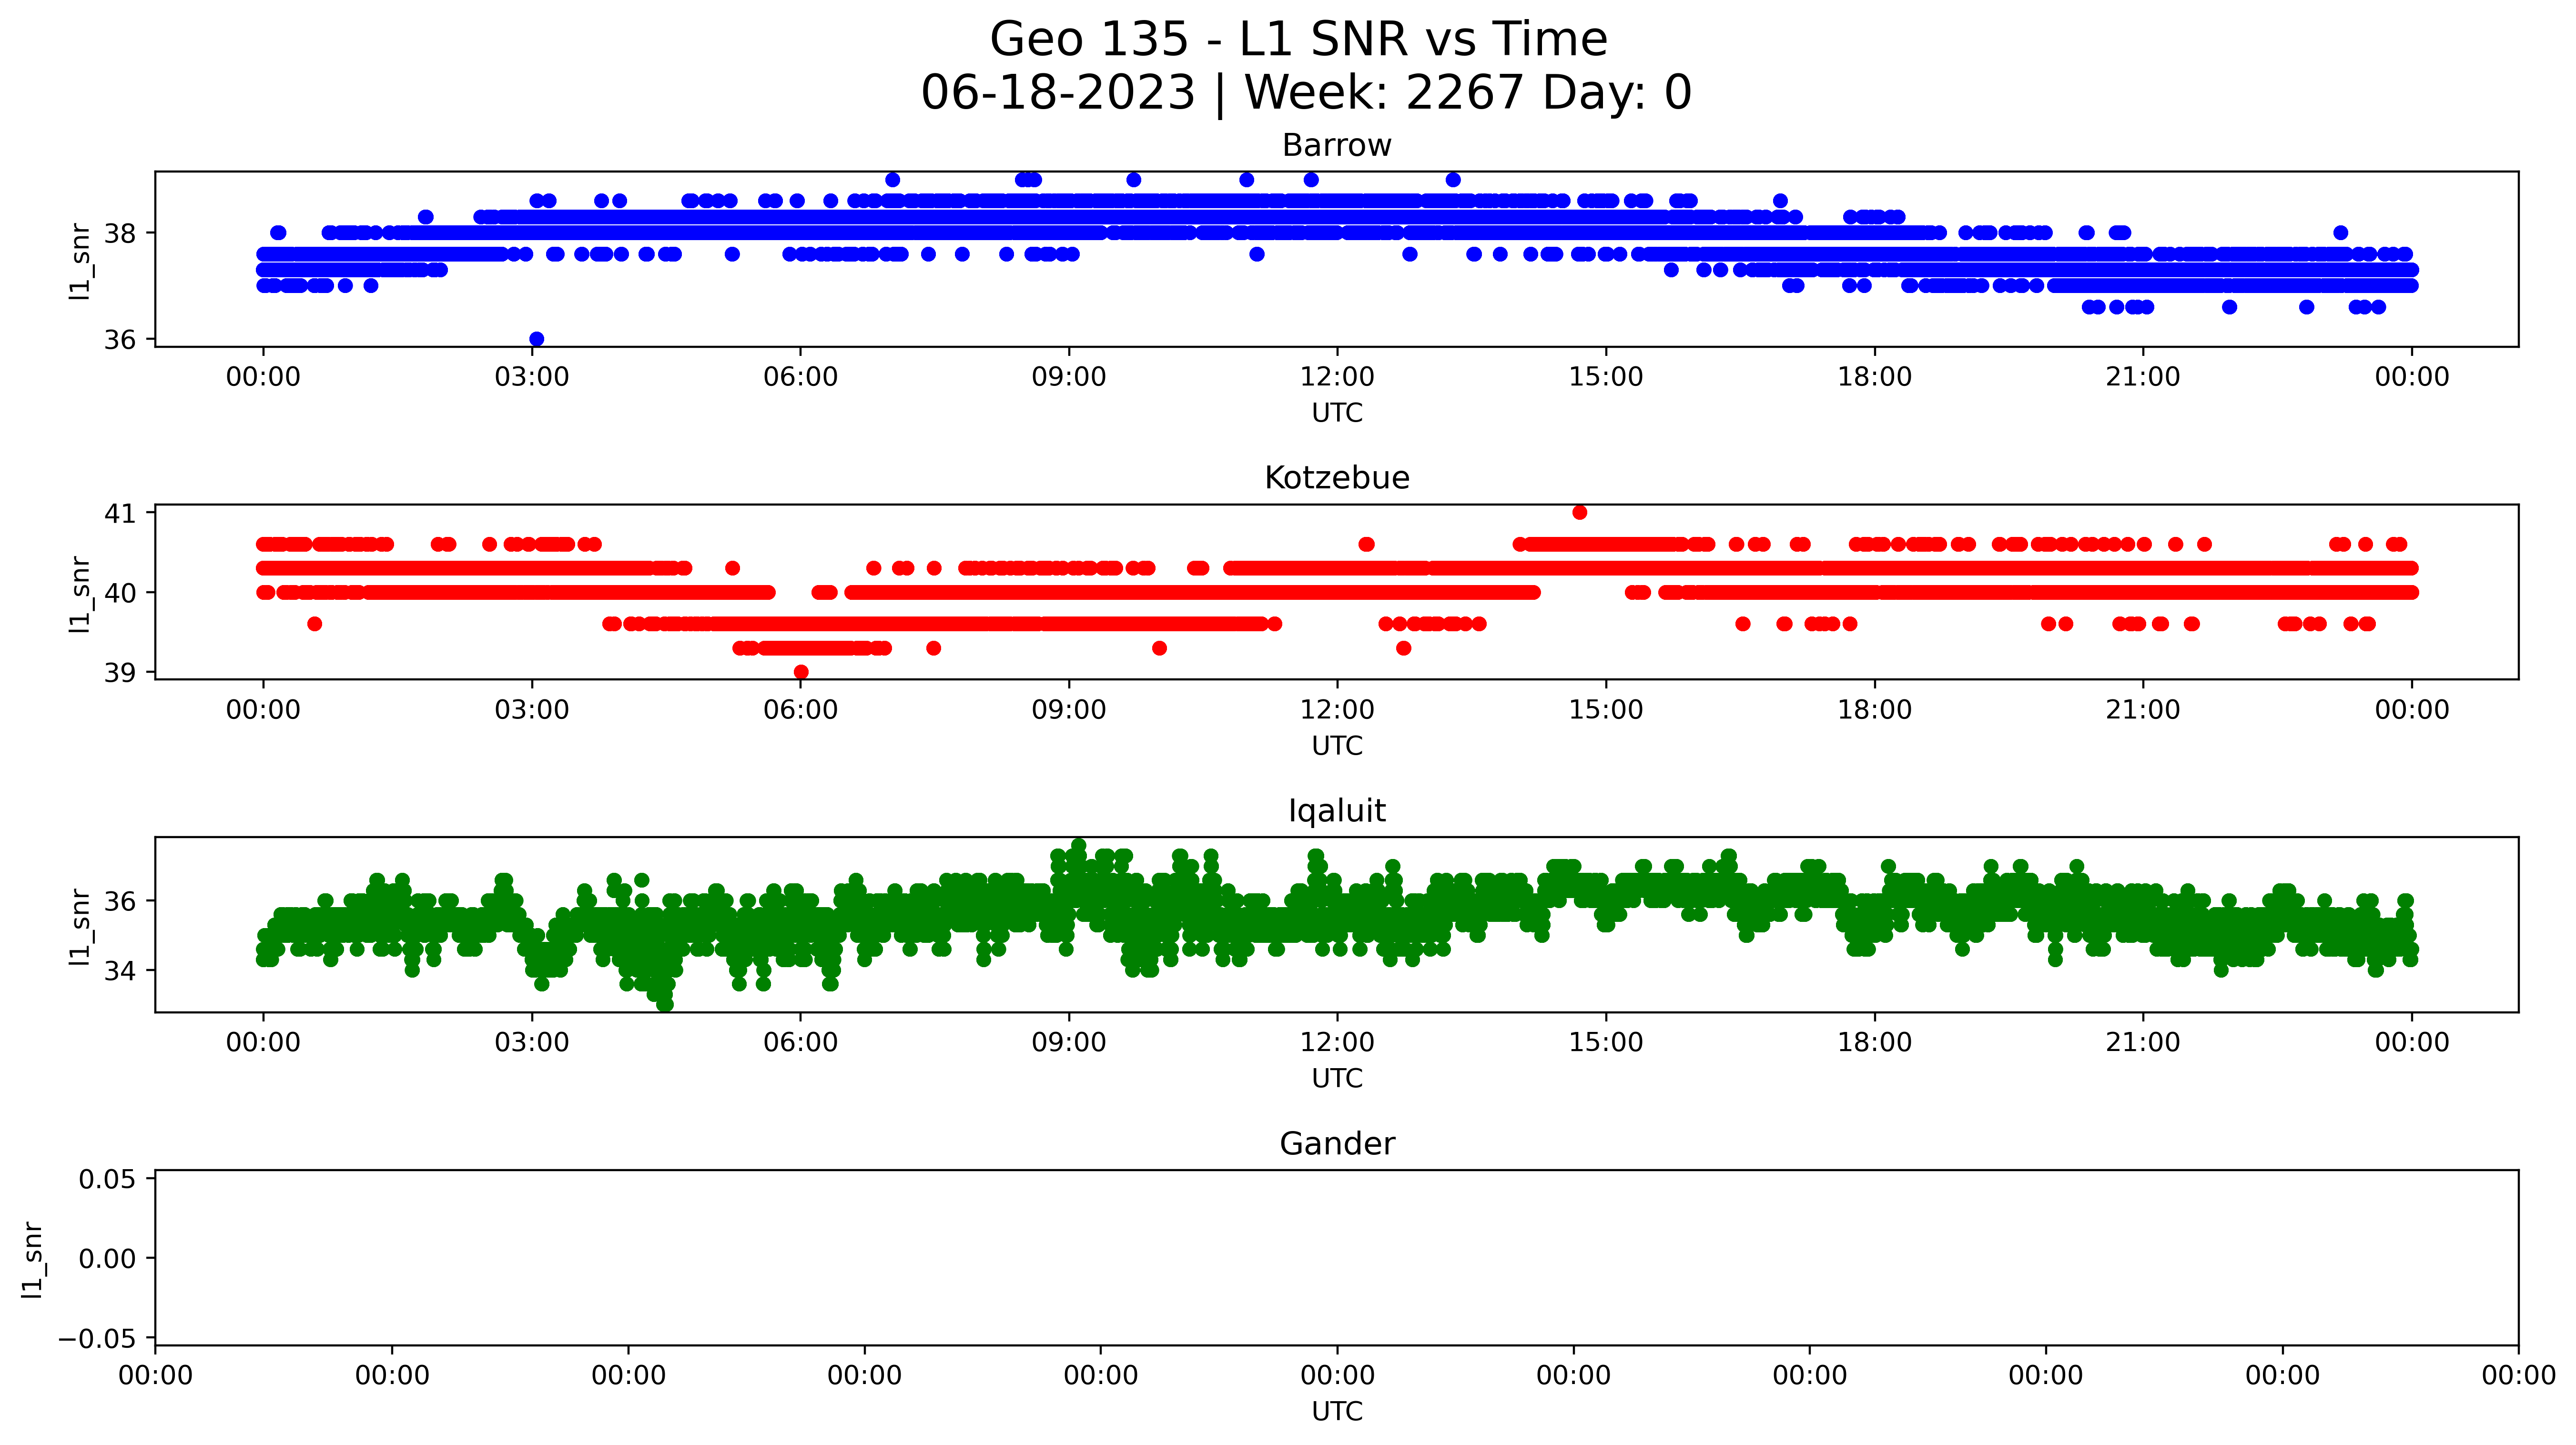2576x1445 pixels.
Task: Click the 'Kotzebue' subplot title
Action: pos(1337,478)
